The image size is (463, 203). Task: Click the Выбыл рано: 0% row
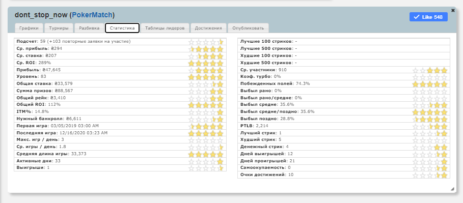pyautogui.click(x=344, y=91)
